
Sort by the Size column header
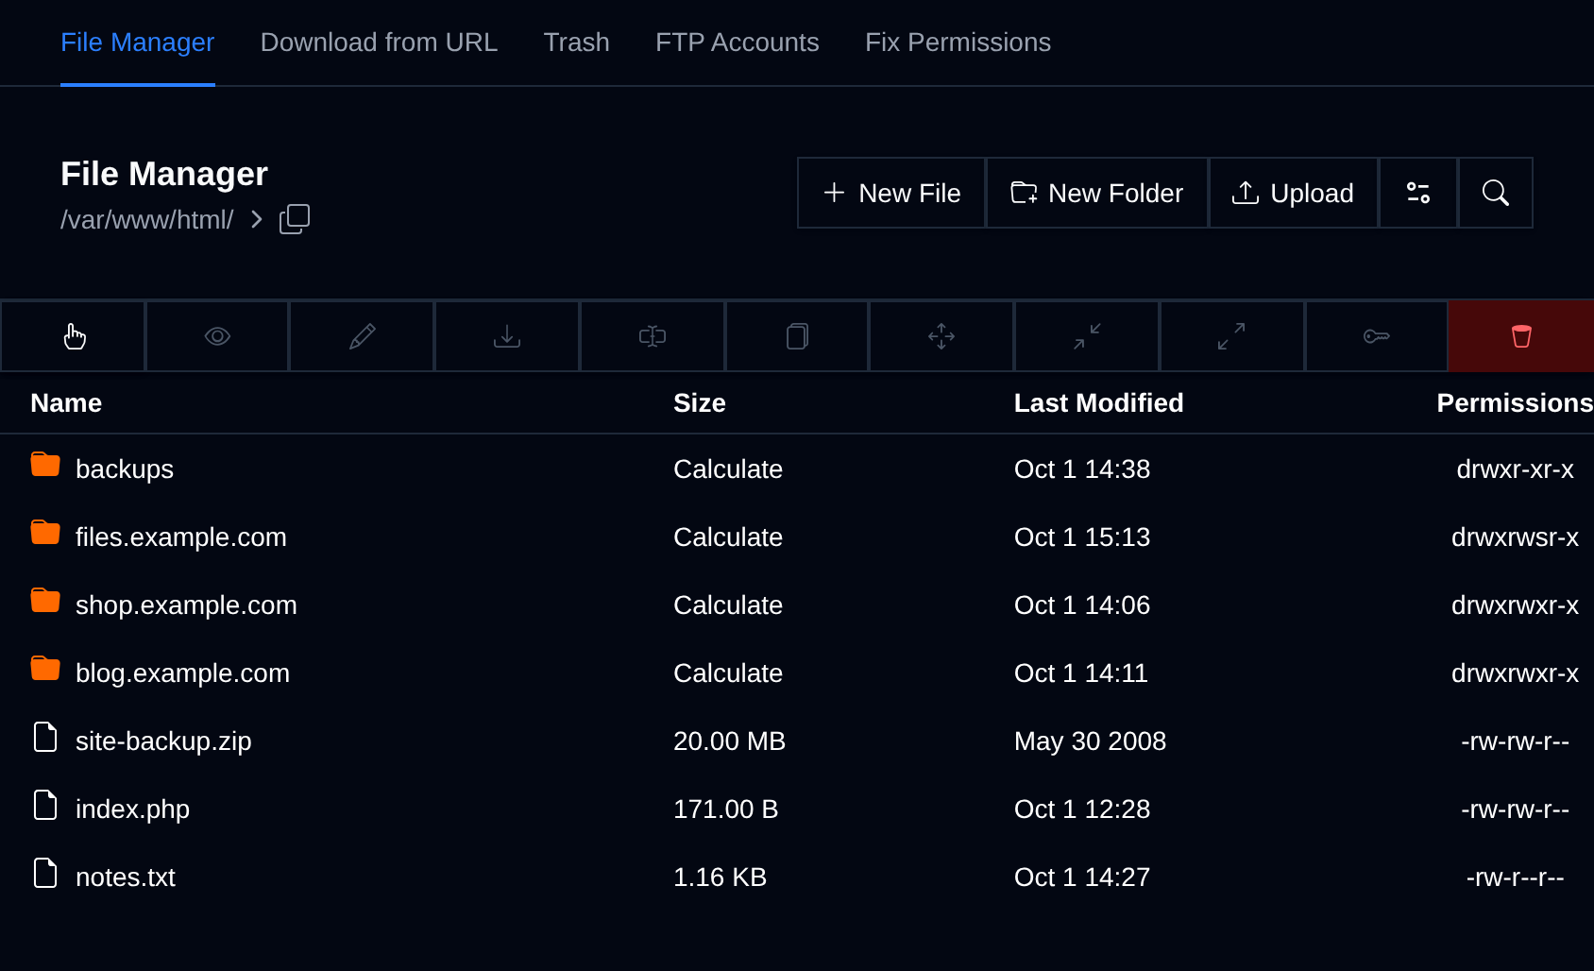pos(700,403)
